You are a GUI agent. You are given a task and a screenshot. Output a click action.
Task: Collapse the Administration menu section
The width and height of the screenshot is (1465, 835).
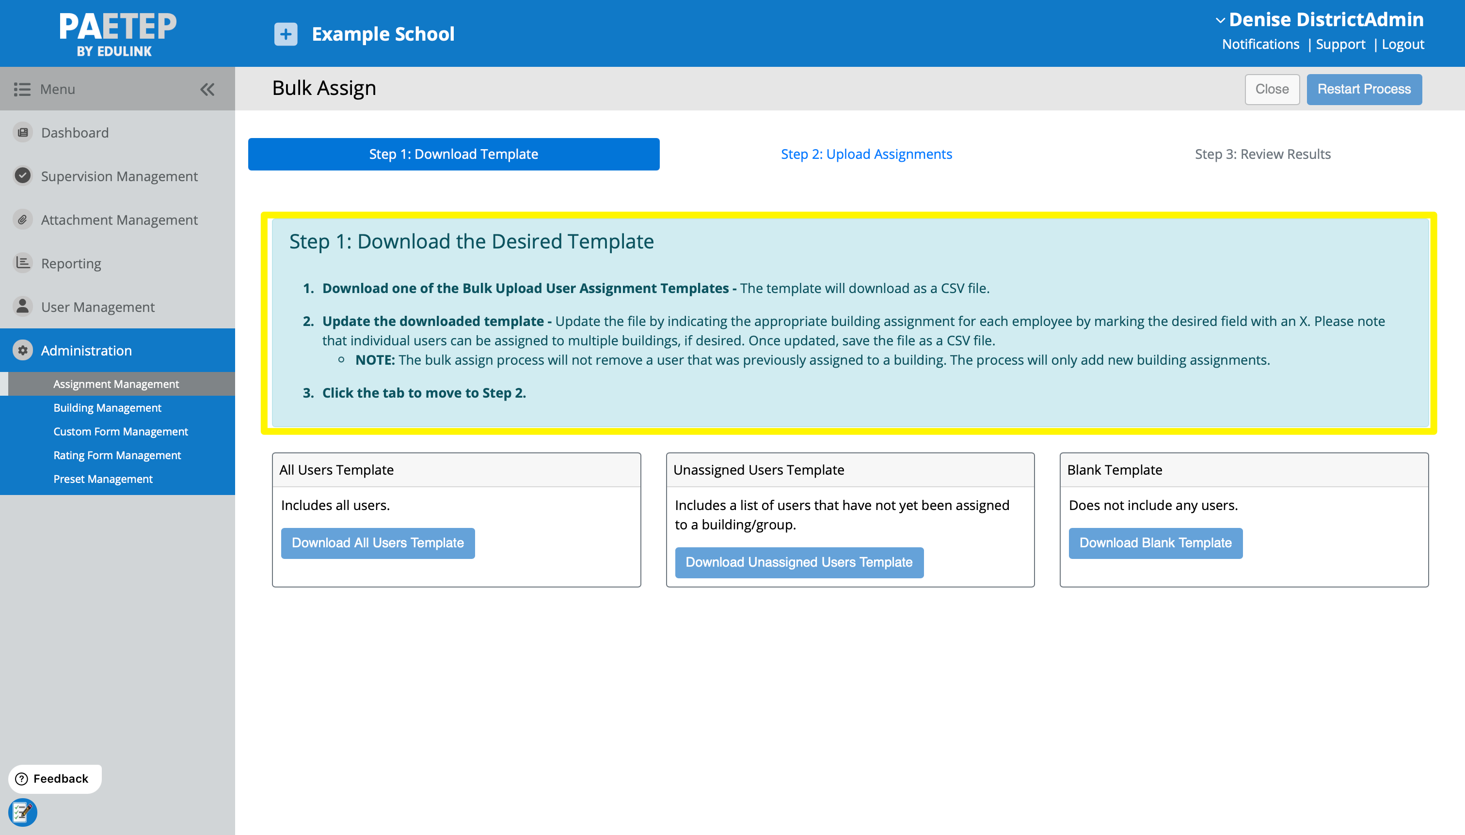[x=86, y=350]
